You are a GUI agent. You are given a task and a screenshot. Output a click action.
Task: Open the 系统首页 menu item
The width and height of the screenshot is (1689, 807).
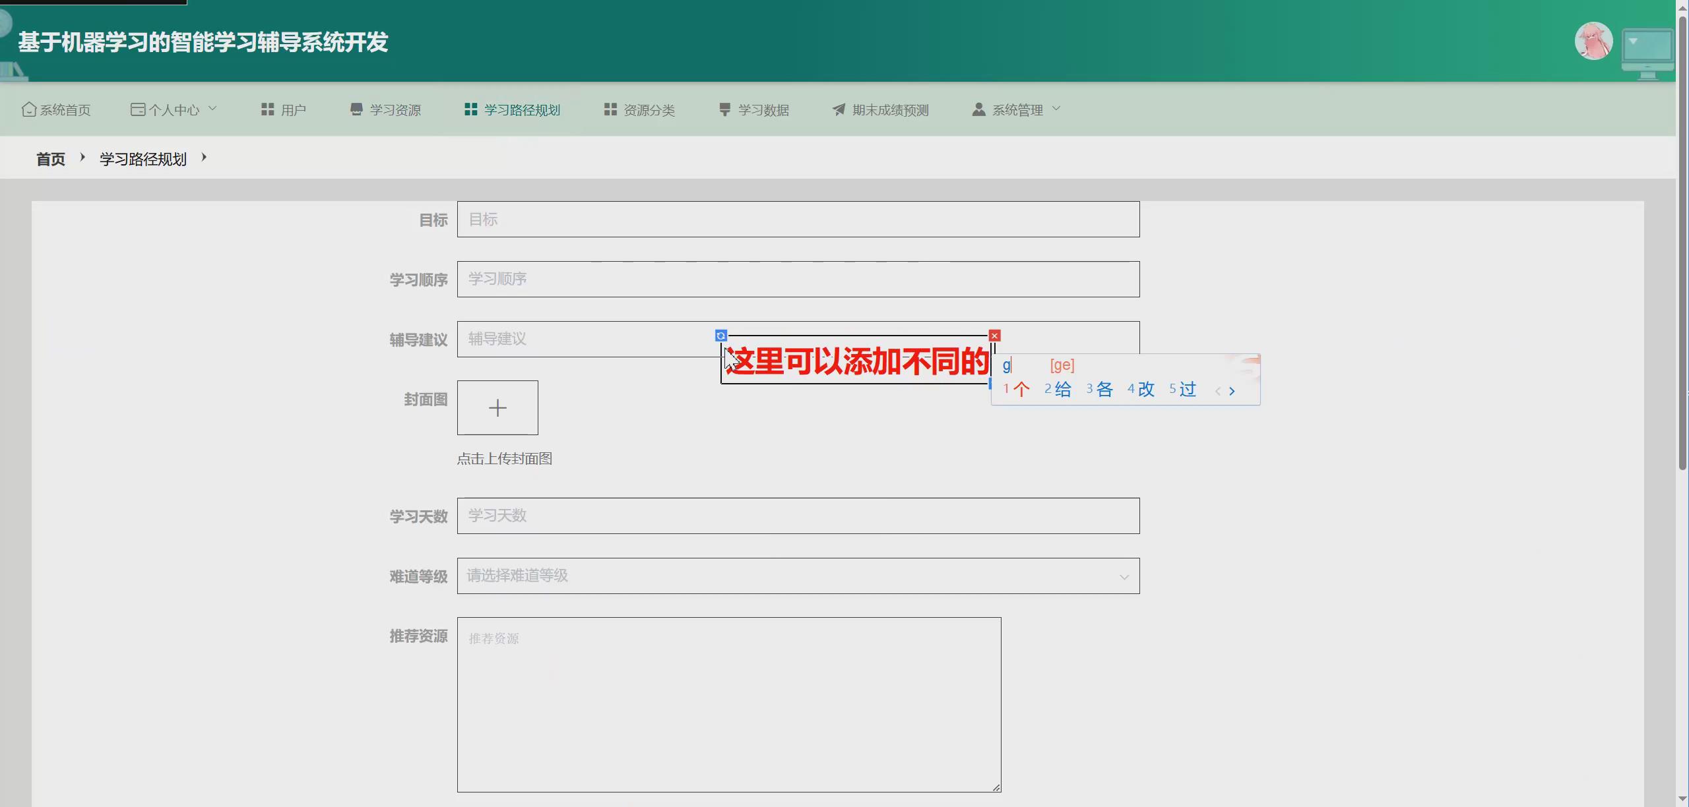pos(64,109)
